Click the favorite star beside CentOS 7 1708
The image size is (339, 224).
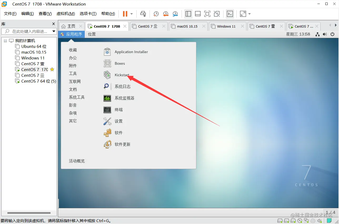click(x=52, y=70)
